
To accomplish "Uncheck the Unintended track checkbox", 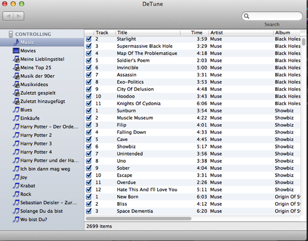I will 89,154.
